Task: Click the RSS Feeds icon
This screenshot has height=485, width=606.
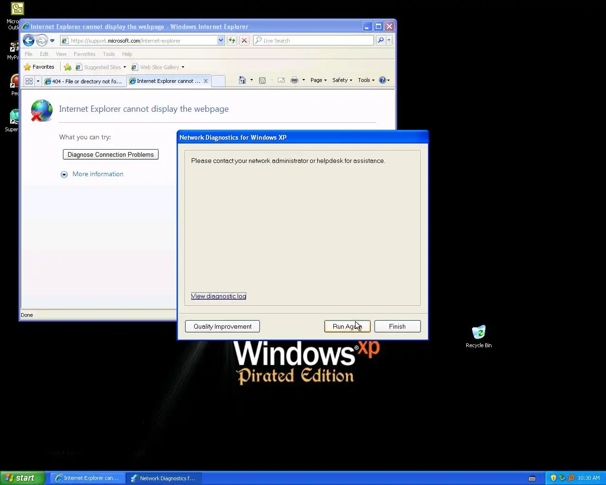Action: tap(262, 80)
